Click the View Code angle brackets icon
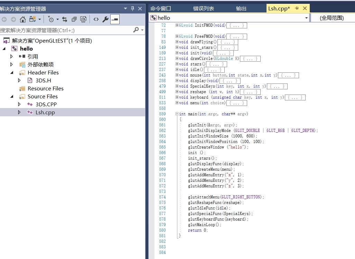The width and height of the screenshot is (355, 259). pyautogui.click(x=96, y=19)
